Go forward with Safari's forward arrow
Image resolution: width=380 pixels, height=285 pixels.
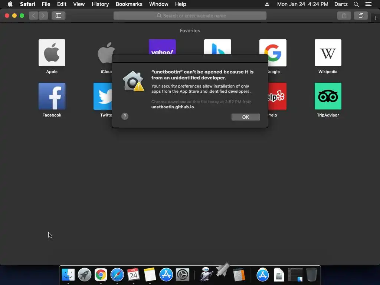pos(43,16)
